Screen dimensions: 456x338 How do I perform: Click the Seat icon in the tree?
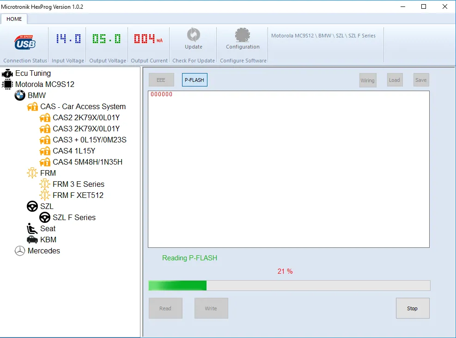pos(32,228)
